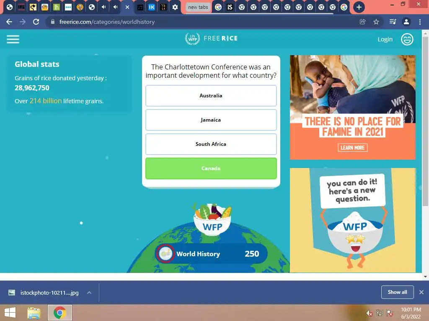
Task: Click Learn More on the famine banner
Action: (x=352, y=148)
